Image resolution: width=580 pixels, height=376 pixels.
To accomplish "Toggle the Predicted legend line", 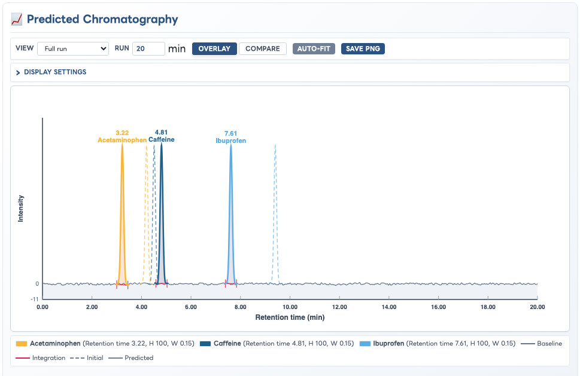I will click(116, 358).
